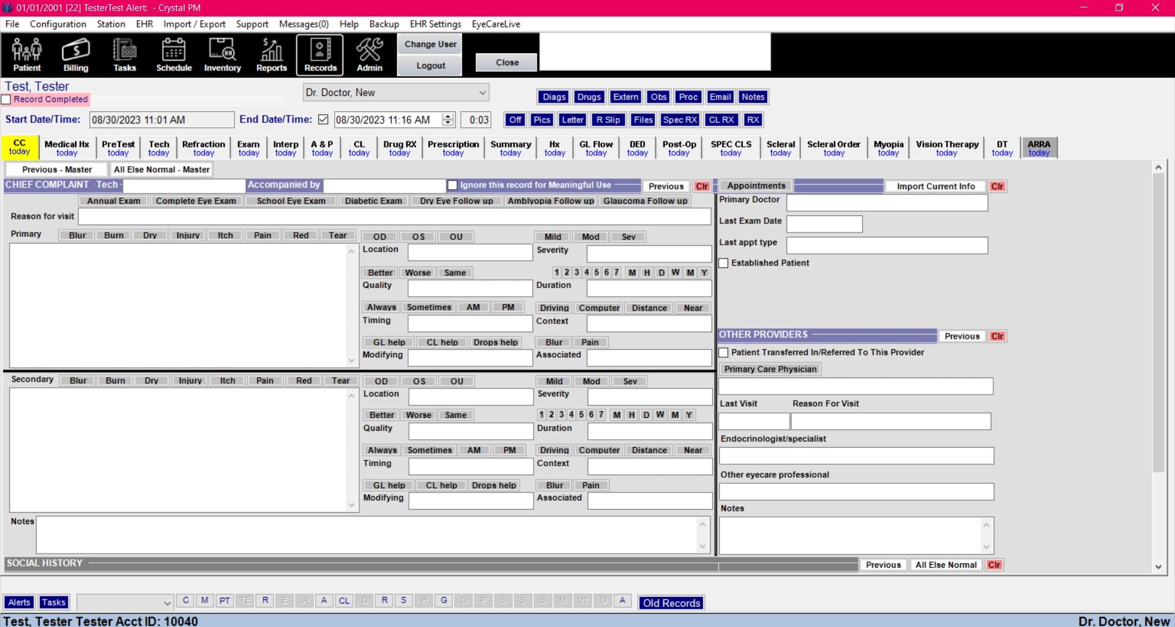Click the Old Records button
This screenshot has width=1175, height=627.
(671, 603)
